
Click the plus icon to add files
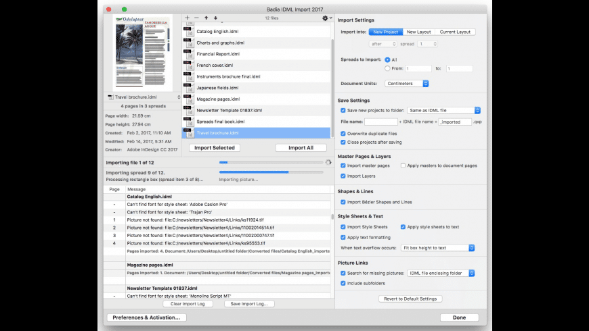pyautogui.click(x=187, y=18)
